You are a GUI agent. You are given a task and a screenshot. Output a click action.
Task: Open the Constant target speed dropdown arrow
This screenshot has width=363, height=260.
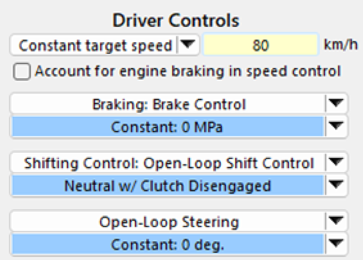click(188, 45)
